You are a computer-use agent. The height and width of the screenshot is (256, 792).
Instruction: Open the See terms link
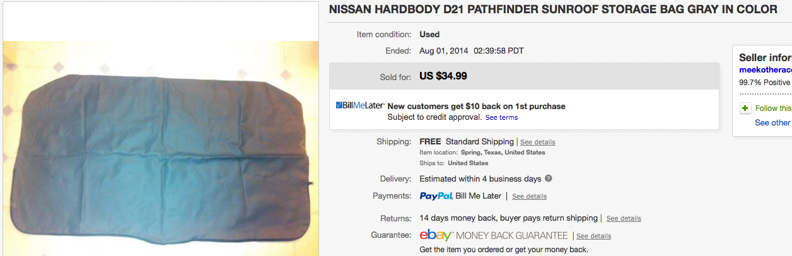[501, 117]
